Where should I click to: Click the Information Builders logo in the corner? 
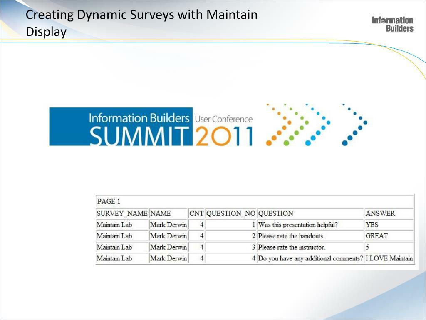click(x=393, y=24)
